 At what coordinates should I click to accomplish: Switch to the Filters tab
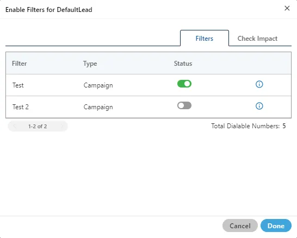(205, 39)
